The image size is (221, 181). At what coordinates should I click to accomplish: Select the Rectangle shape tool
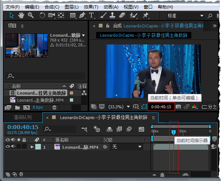click(x=73, y=15)
